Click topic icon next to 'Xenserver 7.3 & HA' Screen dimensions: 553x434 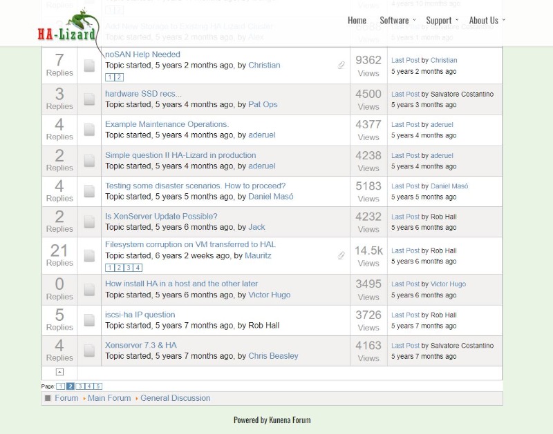tap(89, 351)
